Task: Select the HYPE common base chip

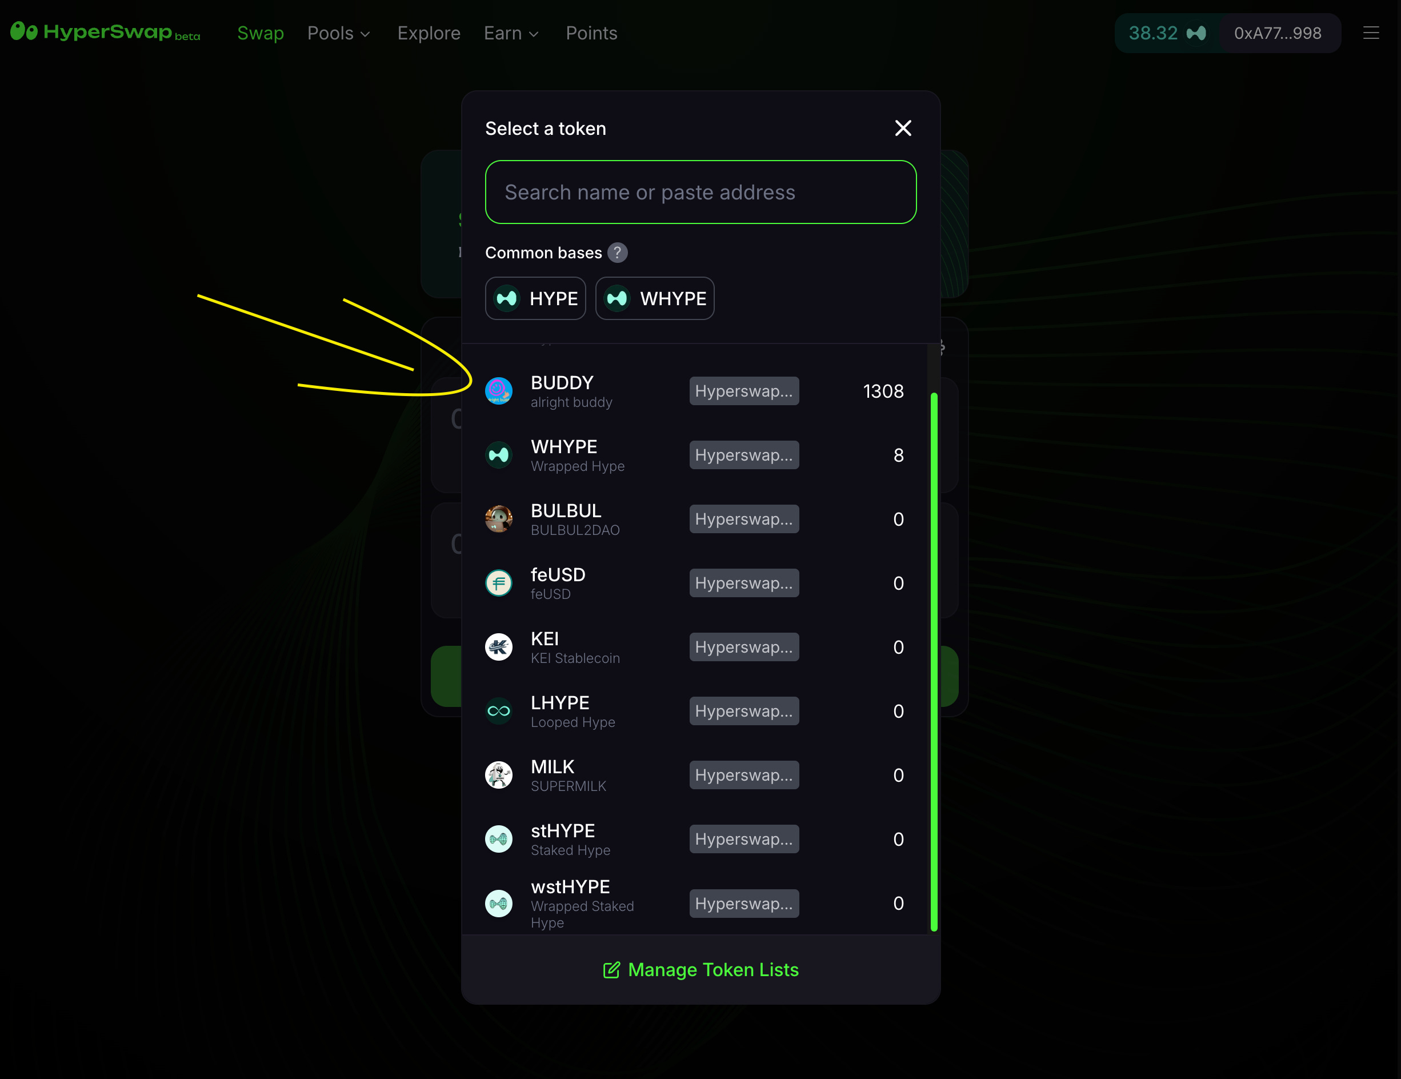Action: [x=535, y=298]
